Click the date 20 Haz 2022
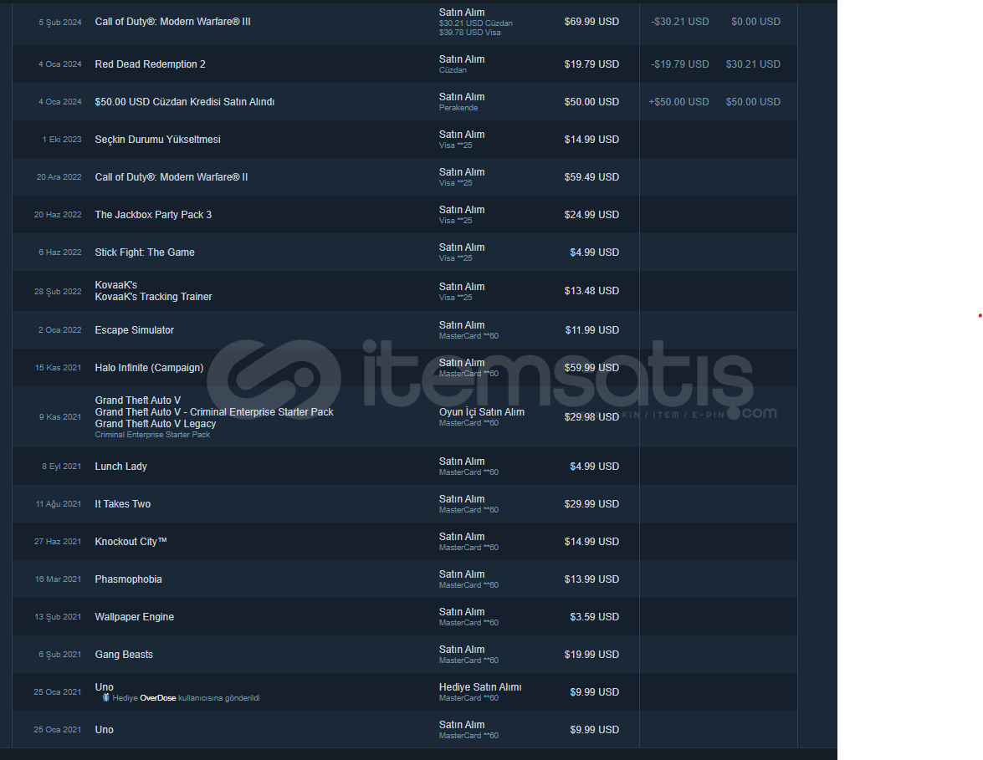983x760 pixels. tap(58, 215)
